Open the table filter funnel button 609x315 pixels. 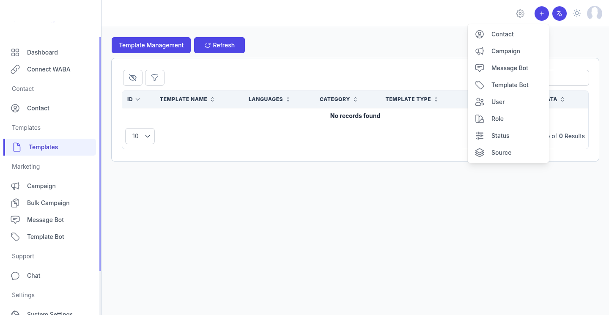pos(155,78)
